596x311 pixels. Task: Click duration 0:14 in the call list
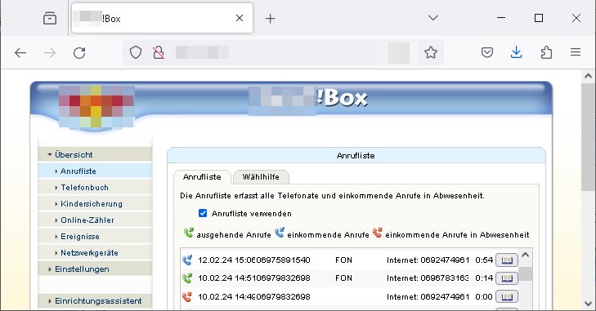(484, 278)
